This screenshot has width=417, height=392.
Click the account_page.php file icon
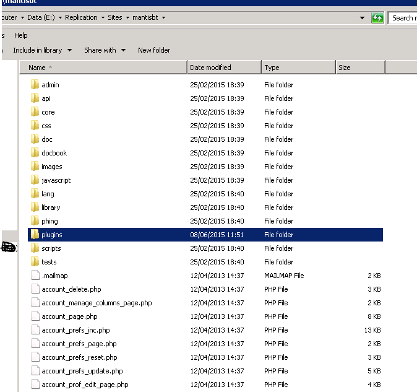coord(35,316)
